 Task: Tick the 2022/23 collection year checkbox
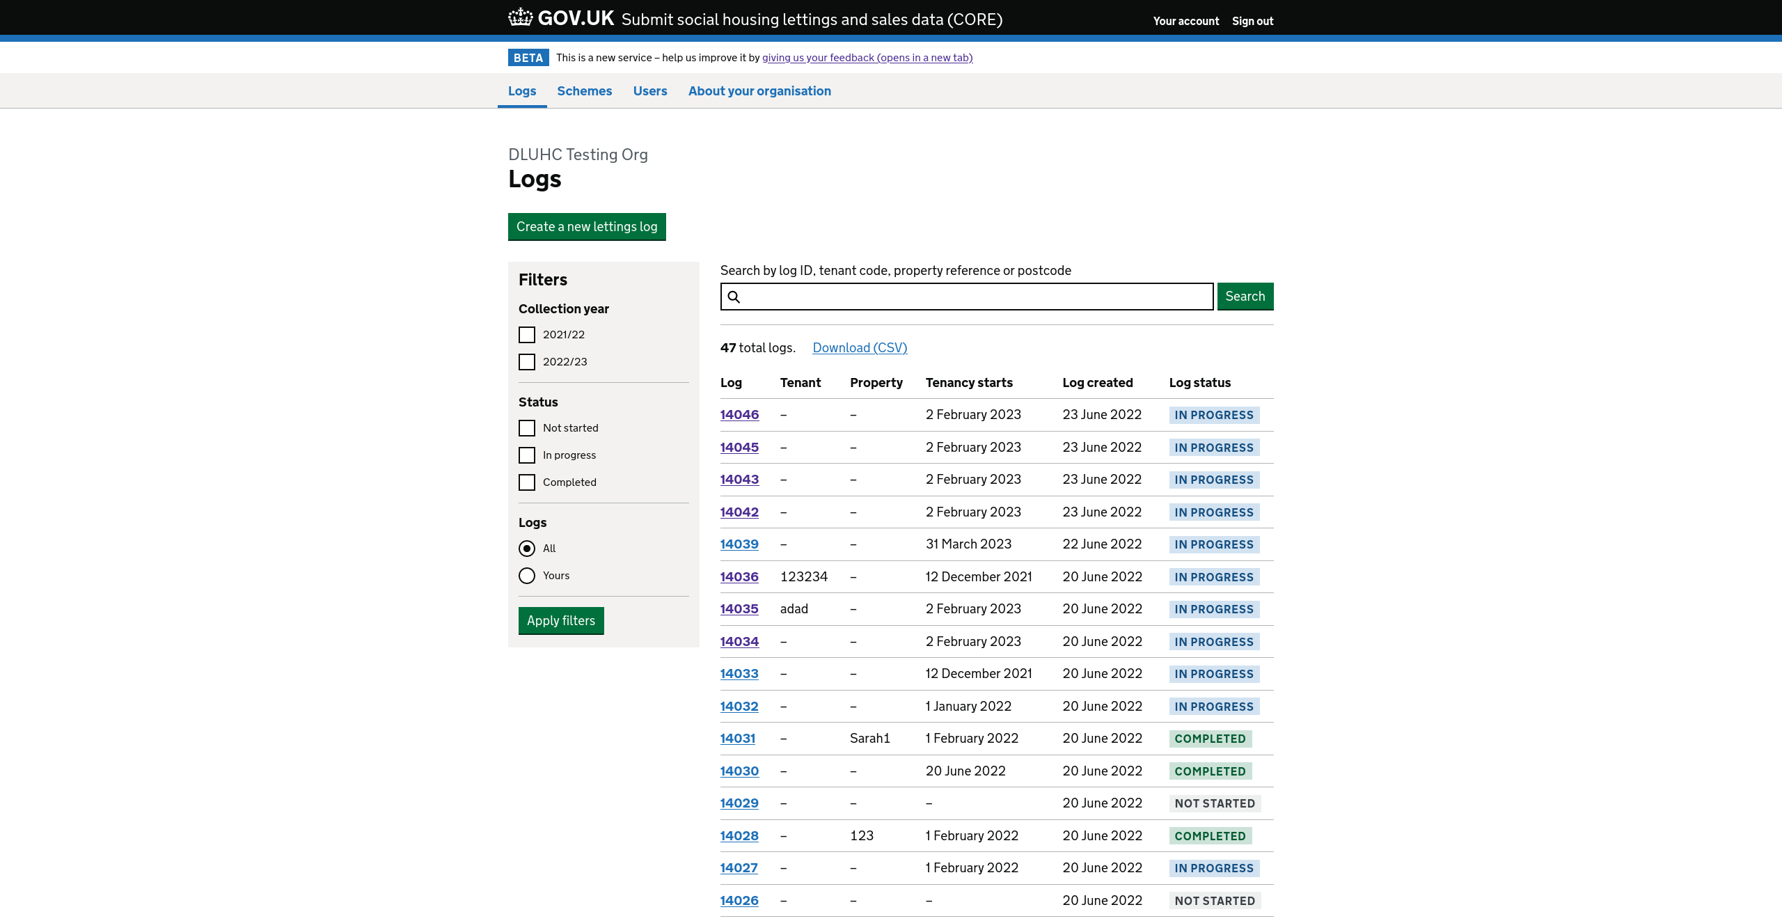click(x=527, y=362)
